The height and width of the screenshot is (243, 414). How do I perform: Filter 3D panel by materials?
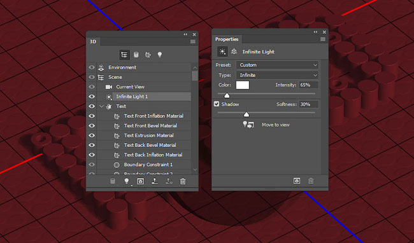(x=148, y=55)
